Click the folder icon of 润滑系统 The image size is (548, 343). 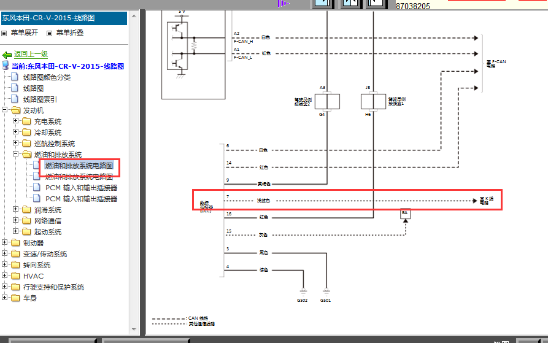click(x=26, y=210)
